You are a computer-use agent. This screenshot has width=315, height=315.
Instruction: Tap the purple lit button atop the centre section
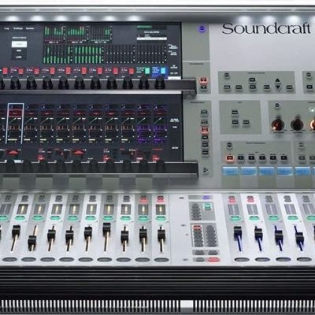coord(206,198)
